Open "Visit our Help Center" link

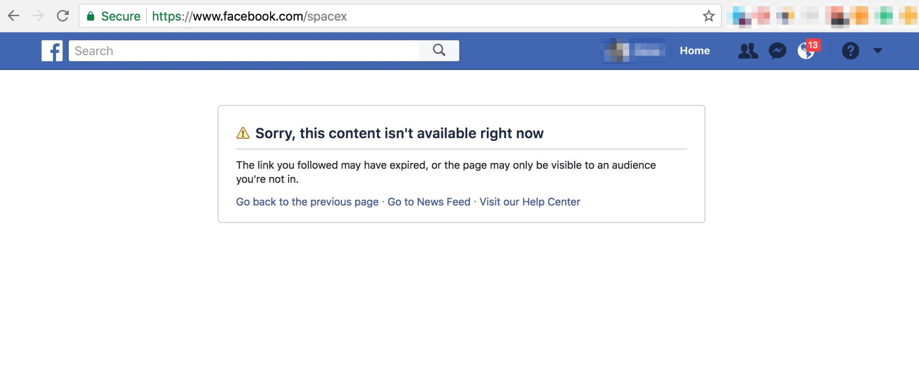530,202
